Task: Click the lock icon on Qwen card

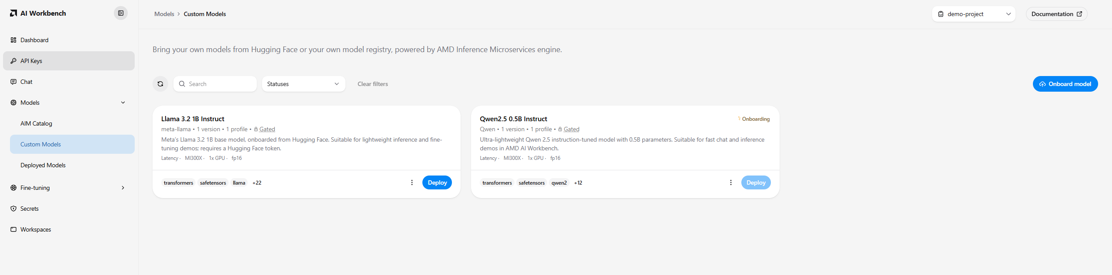Action: coord(560,129)
